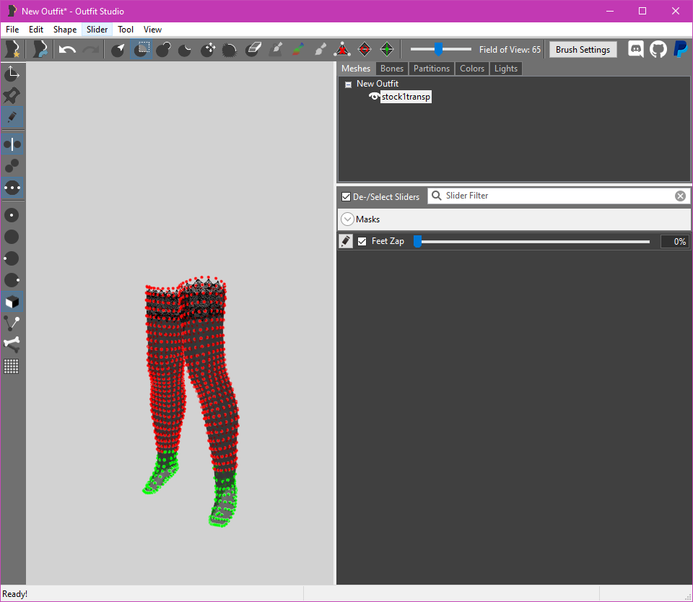Viewport: 693px width, 602px height.
Task: Toggle Edit Connected Only option
Action: (12, 166)
